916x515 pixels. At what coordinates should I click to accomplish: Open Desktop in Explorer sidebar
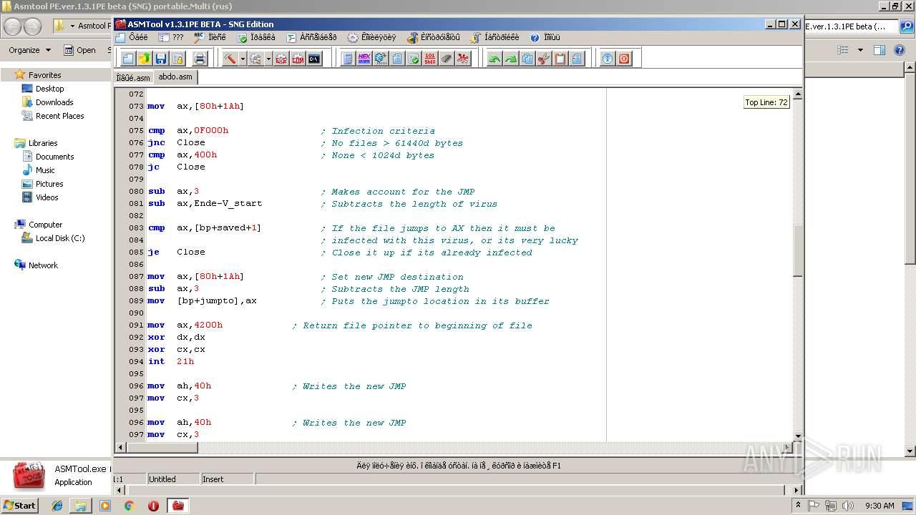coord(49,89)
